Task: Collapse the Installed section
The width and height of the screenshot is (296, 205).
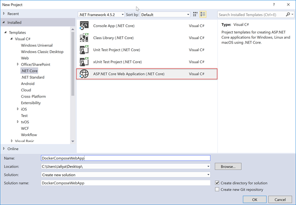Action: pyautogui.click(x=4, y=22)
